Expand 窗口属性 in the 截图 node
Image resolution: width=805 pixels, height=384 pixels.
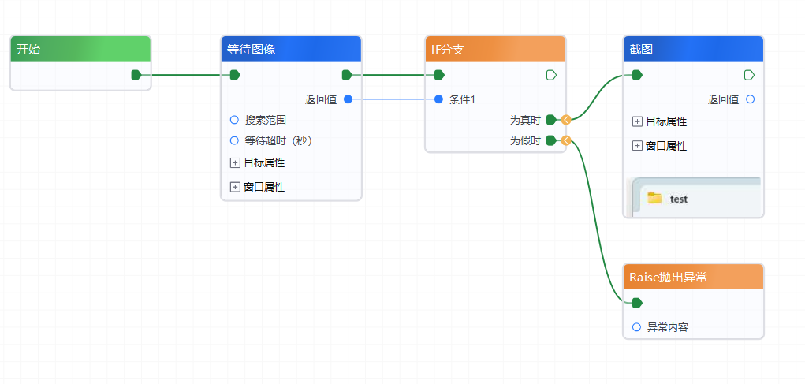coord(637,146)
